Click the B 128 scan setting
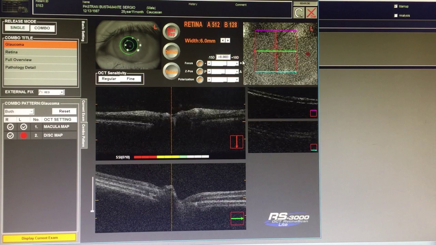Screen dimensions: 436x245 pos(231,25)
